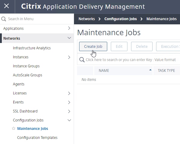Open Configuration Templates
This screenshot has height=144, width=180.
tap(37, 138)
